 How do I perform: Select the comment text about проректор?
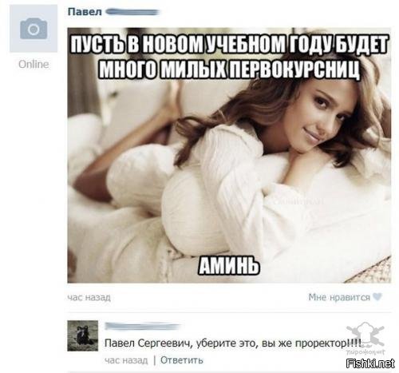(x=233, y=343)
